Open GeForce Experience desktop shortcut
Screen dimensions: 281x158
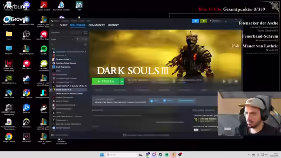9,79
